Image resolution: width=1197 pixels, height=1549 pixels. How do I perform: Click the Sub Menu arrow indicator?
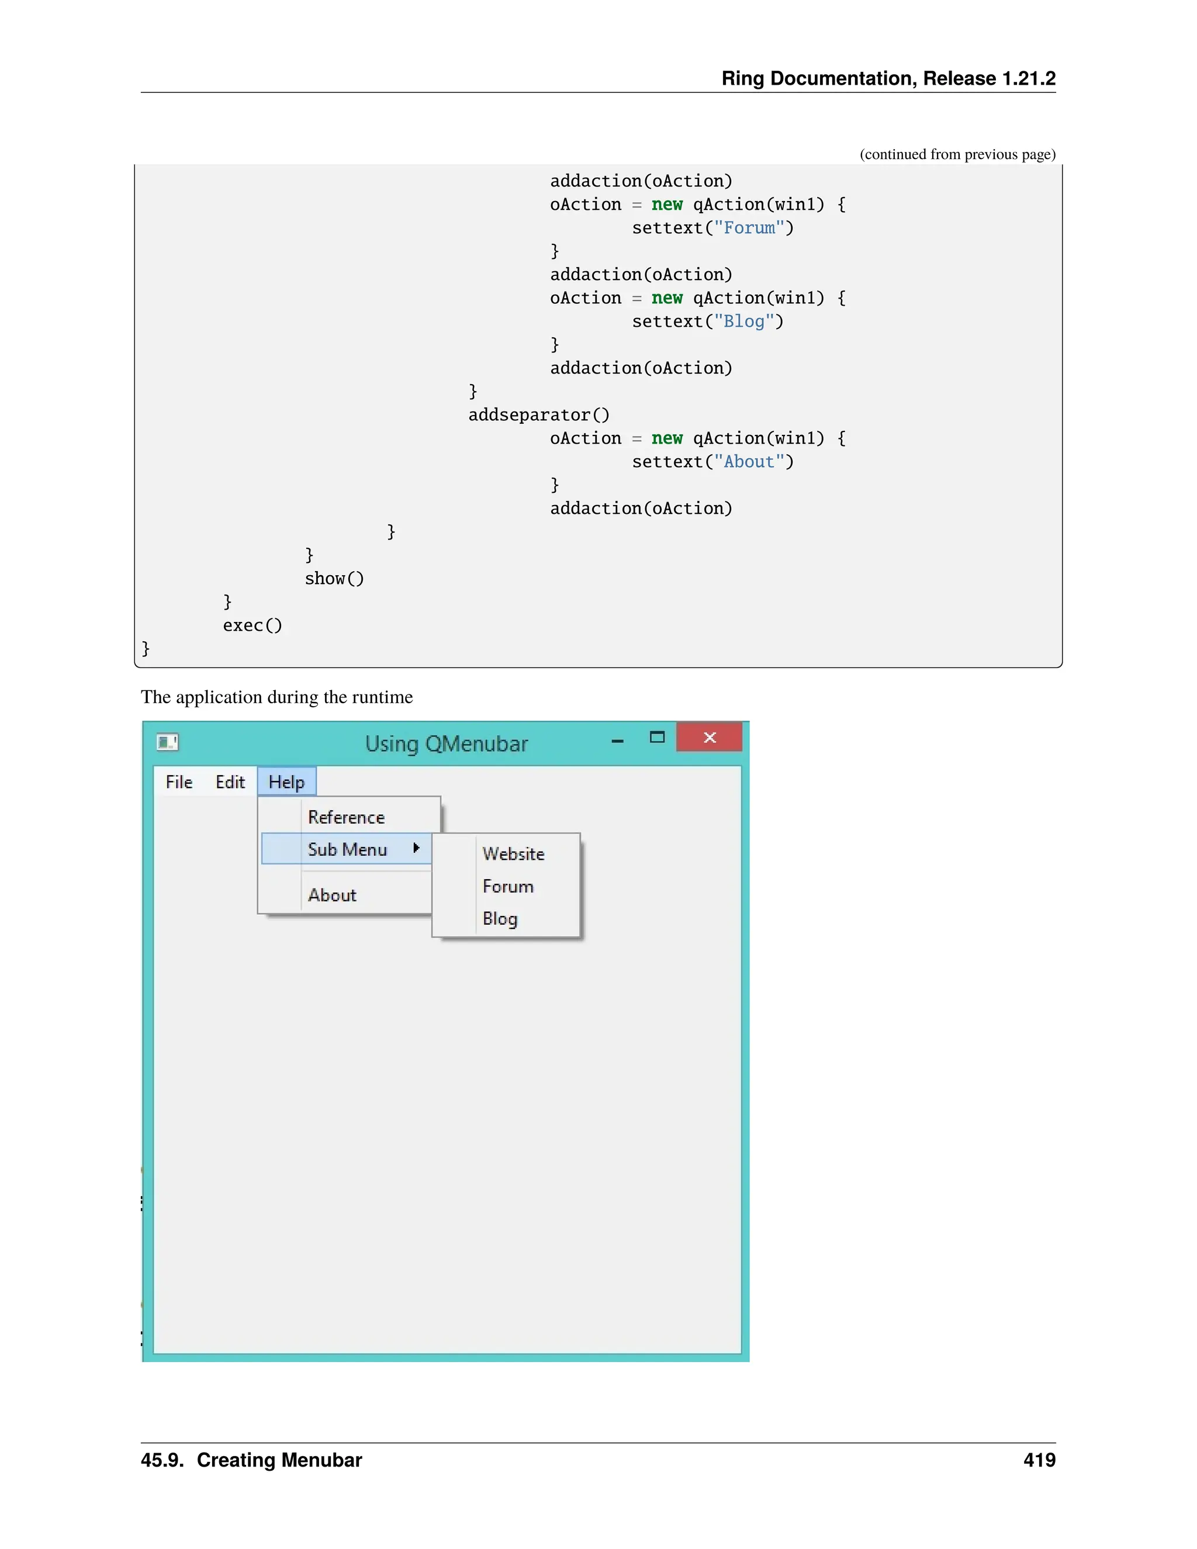416,848
